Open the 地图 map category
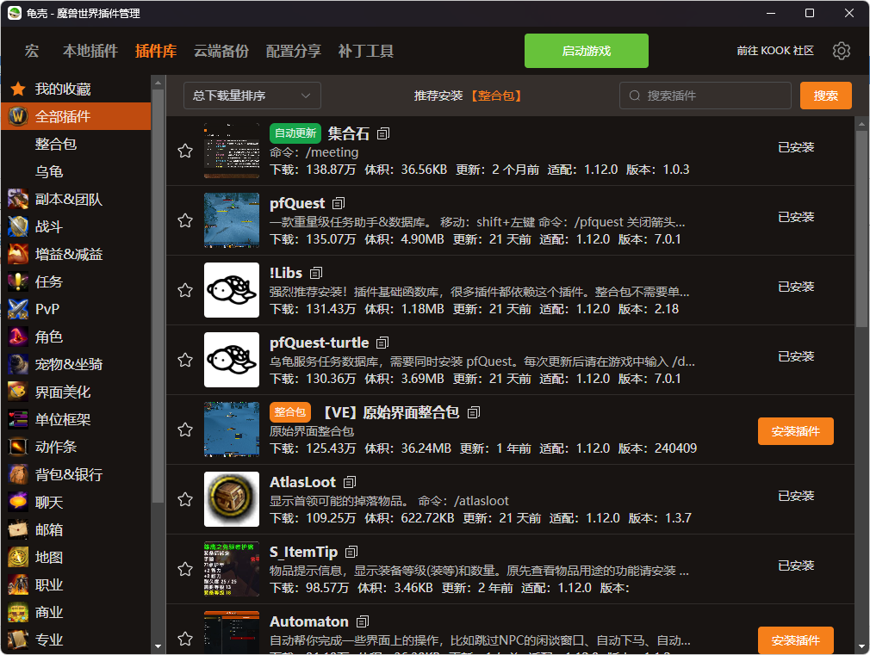Image resolution: width=870 pixels, height=655 pixels. [x=76, y=558]
